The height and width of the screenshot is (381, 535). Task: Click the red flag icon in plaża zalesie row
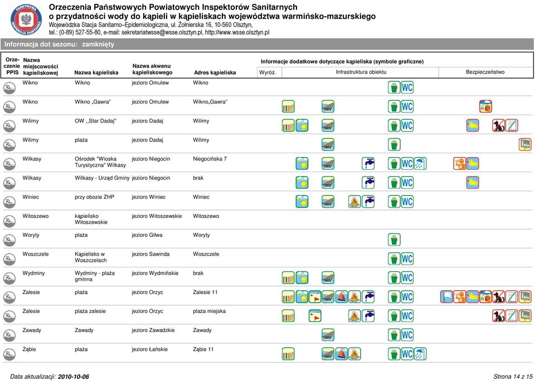click(x=315, y=316)
